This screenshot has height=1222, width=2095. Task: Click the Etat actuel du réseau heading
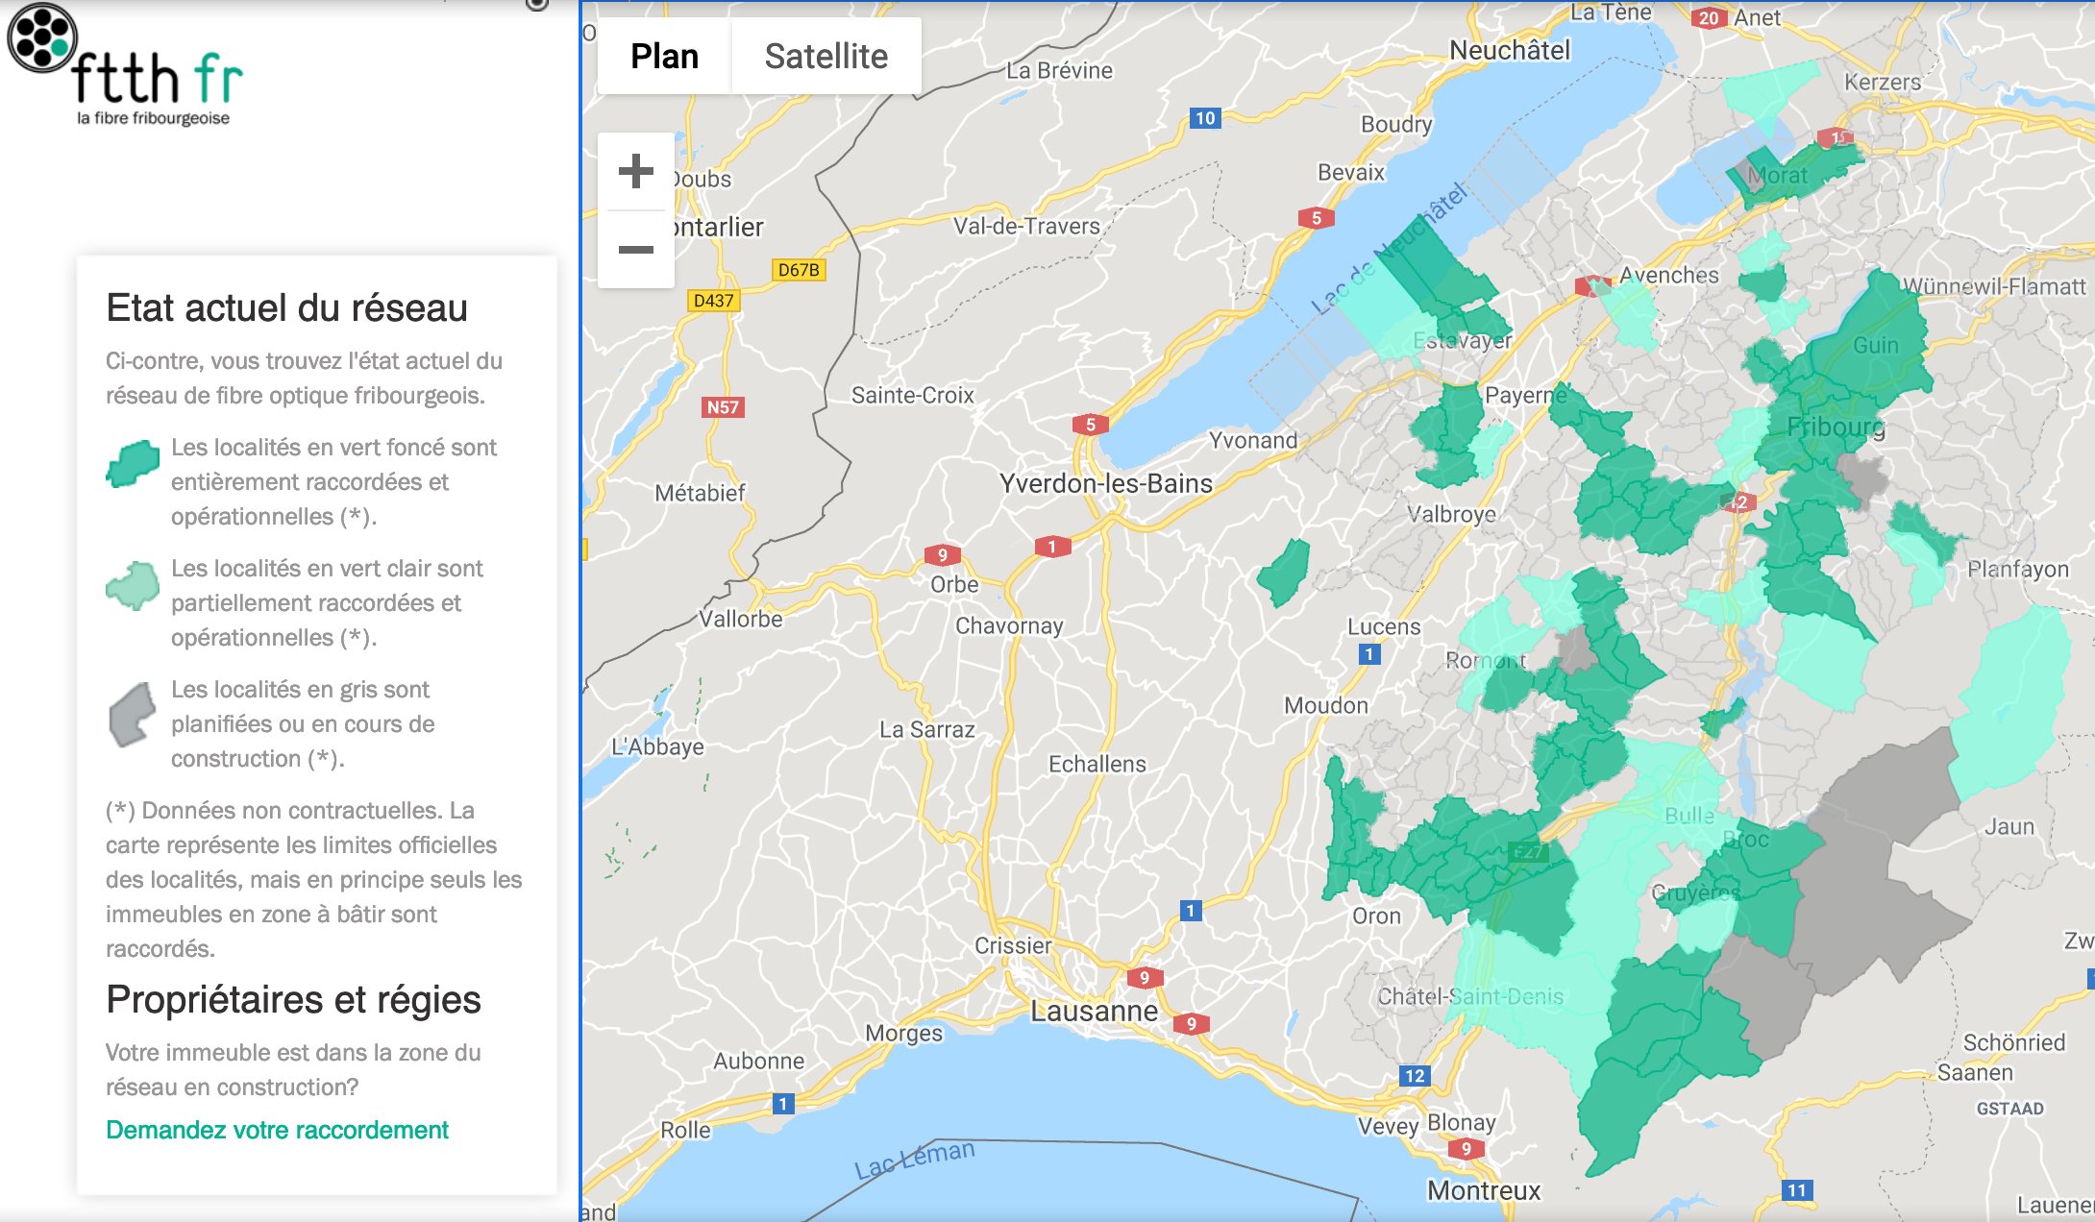[x=286, y=307]
